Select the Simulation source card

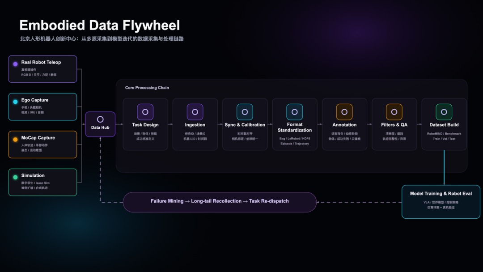(42, 182)
